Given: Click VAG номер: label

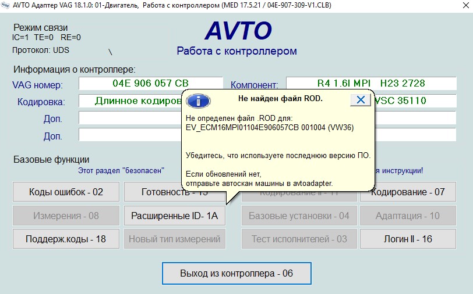Looking at the screenshot, I should pyautogui.click(x=38, y=85).
